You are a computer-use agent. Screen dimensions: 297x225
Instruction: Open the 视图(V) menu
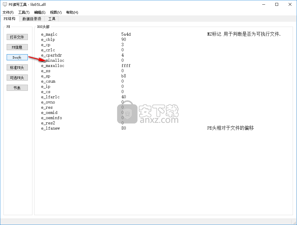[56, 12]
